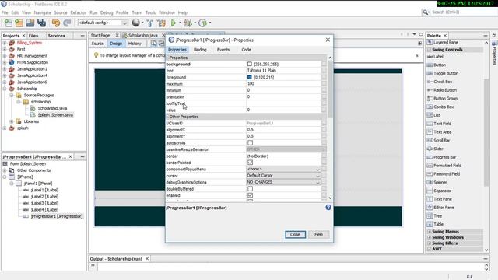Select Tree in the Palette
Screen dimensions: 498x280
[437, 216]
